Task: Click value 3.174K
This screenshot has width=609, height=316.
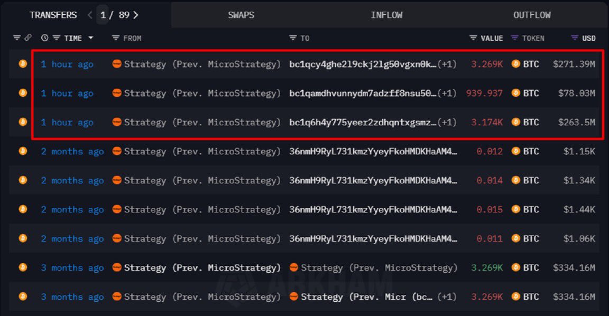Action: tap(487, 122)
